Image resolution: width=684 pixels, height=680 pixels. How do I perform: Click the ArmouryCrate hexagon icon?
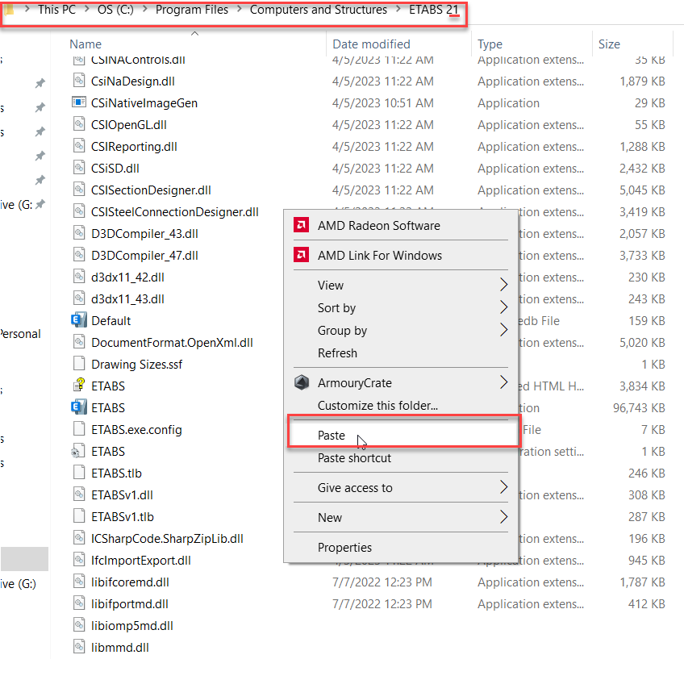[x=302, y=383]
